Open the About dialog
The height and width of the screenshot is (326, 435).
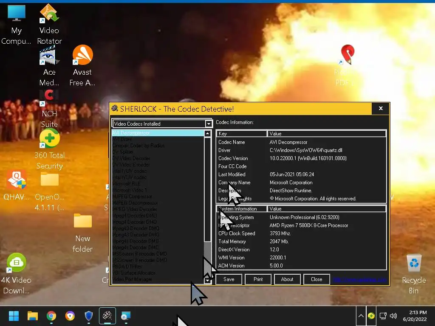pyautogui.click(x=287, y=279)
